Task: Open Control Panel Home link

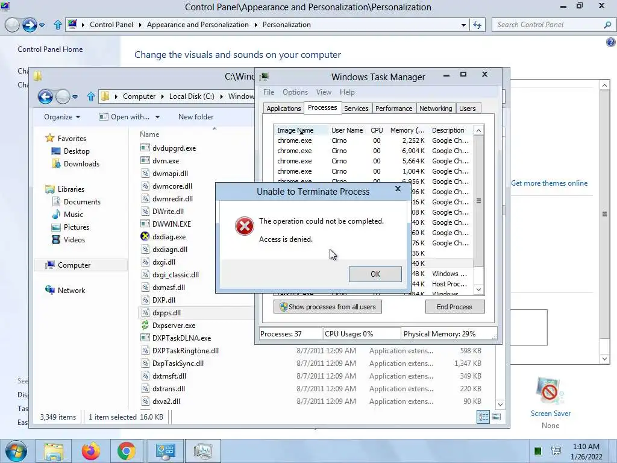Action: 50,49
